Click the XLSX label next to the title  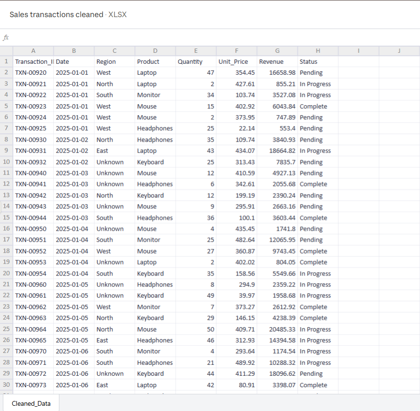[x=118, y=15]
